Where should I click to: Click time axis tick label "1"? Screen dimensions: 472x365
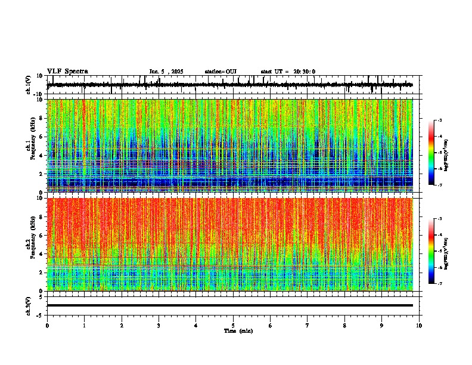point(84,326)
